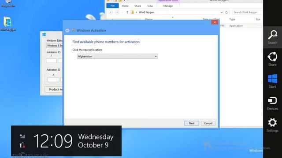Switch to View ribbon tab in Explorer
The image size is (282, 158).
tap(150, 6)
